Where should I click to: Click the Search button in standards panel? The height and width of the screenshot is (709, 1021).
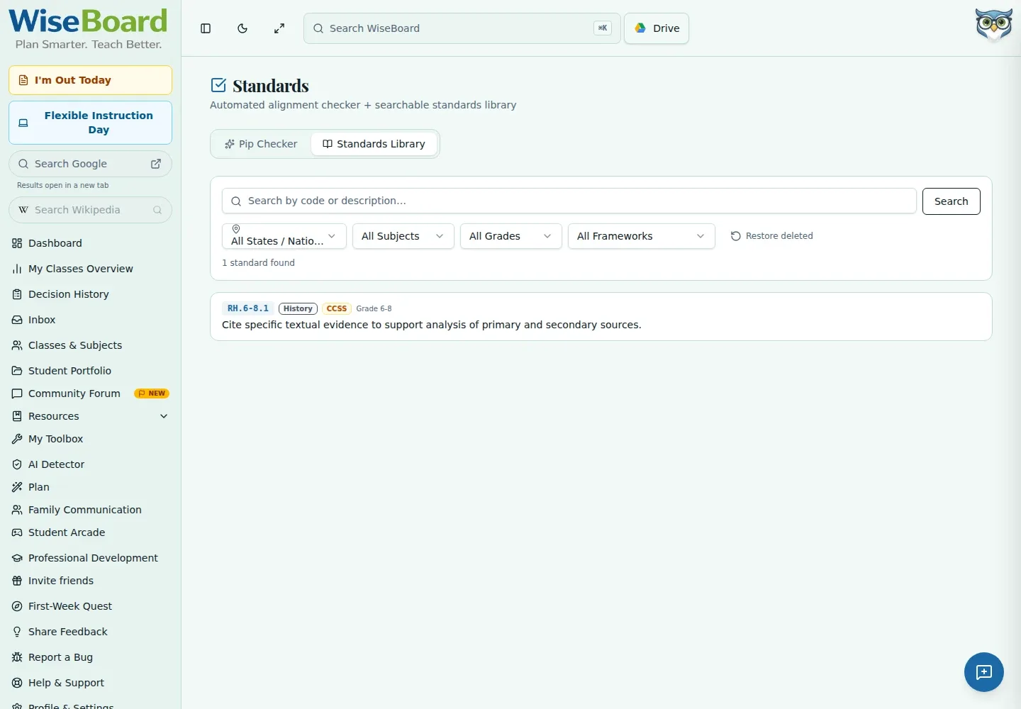click(951, 201)
